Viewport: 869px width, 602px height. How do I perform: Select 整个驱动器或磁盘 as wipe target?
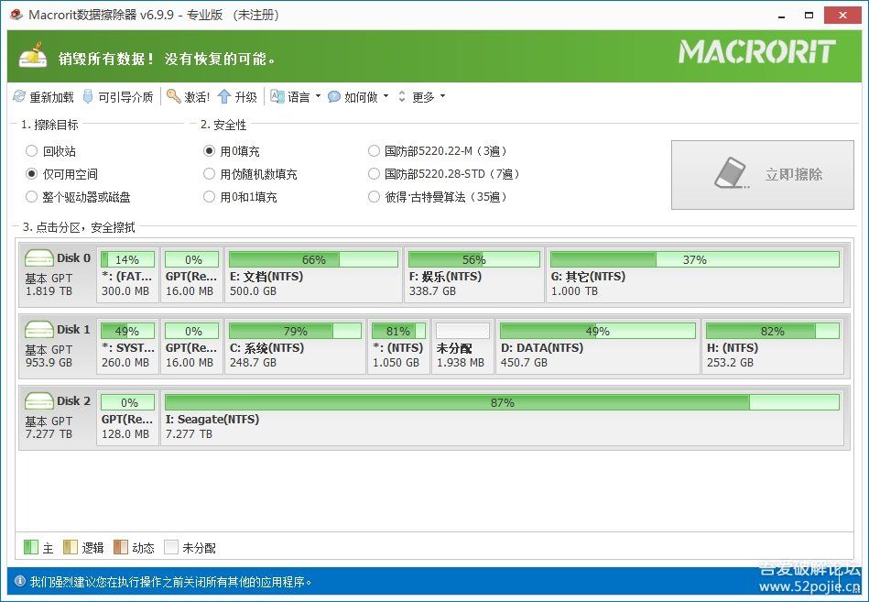coord(32,197)
